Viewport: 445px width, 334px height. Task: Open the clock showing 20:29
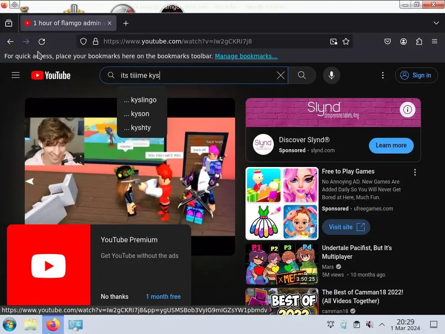coord(405,324)
